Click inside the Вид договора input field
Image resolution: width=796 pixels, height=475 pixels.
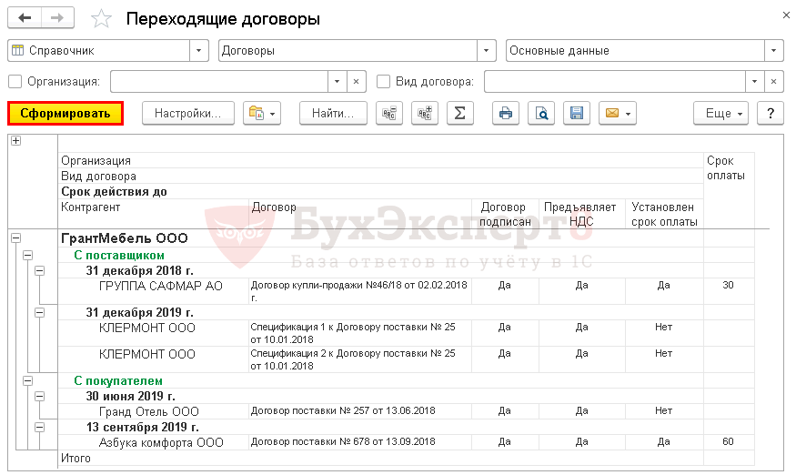pos(615,82)
